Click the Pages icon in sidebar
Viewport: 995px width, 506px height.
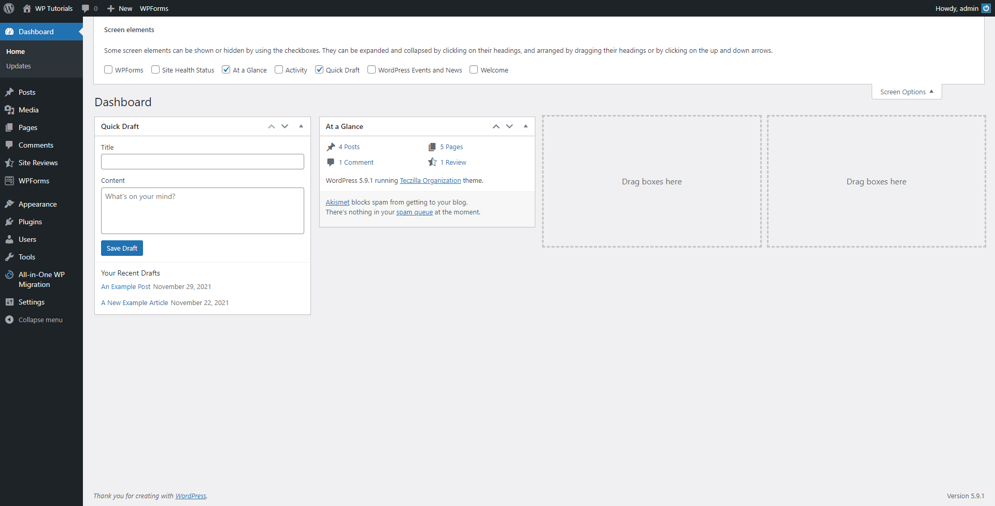(9, 127)
